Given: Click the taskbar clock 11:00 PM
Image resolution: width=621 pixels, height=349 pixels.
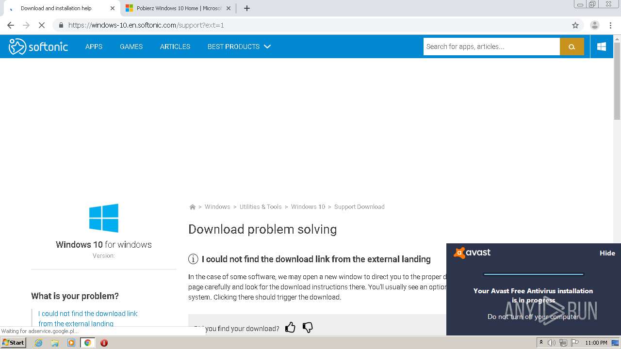Looking at the screenshot, I should click(596, 343).
